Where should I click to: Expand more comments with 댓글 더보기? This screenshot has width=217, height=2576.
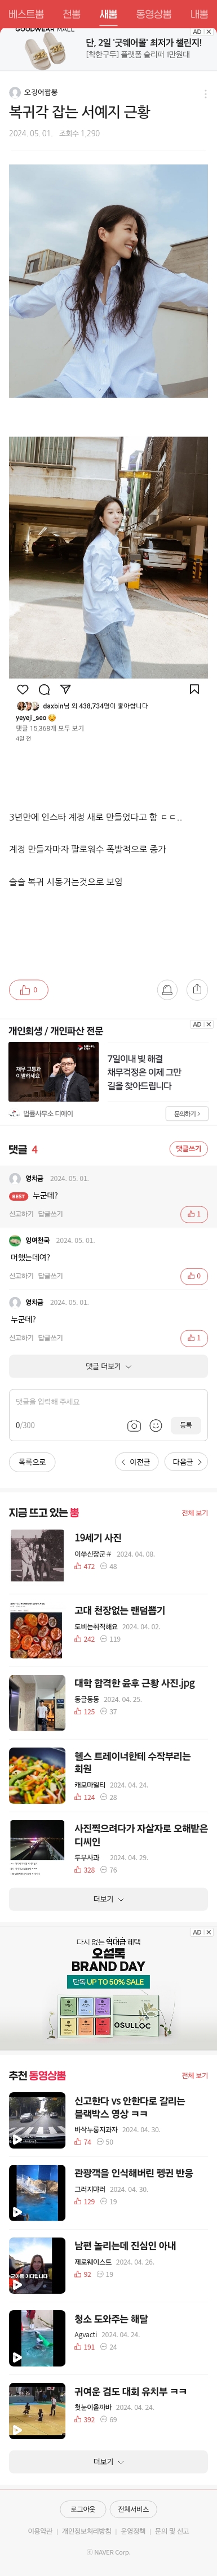pos(108,1366)
